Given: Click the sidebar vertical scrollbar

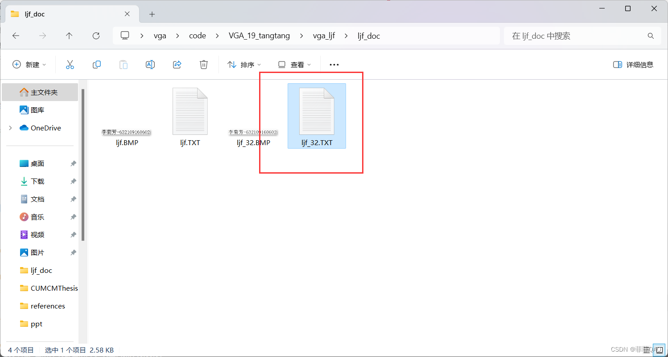Looking at the screenshot, I should pyautogui.click(x=83, y=165).
